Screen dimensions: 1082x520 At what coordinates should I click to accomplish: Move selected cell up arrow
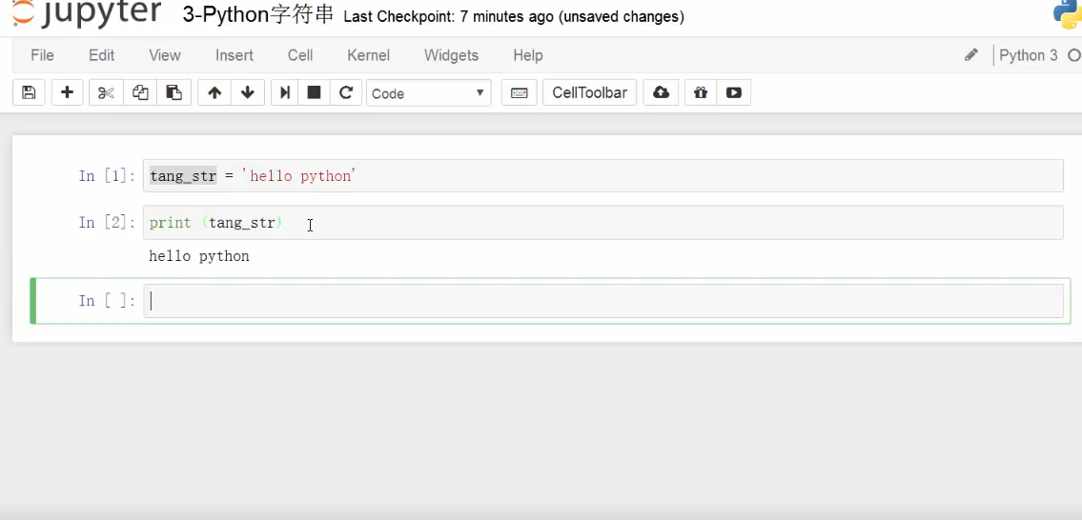click(x=214, y=92)
